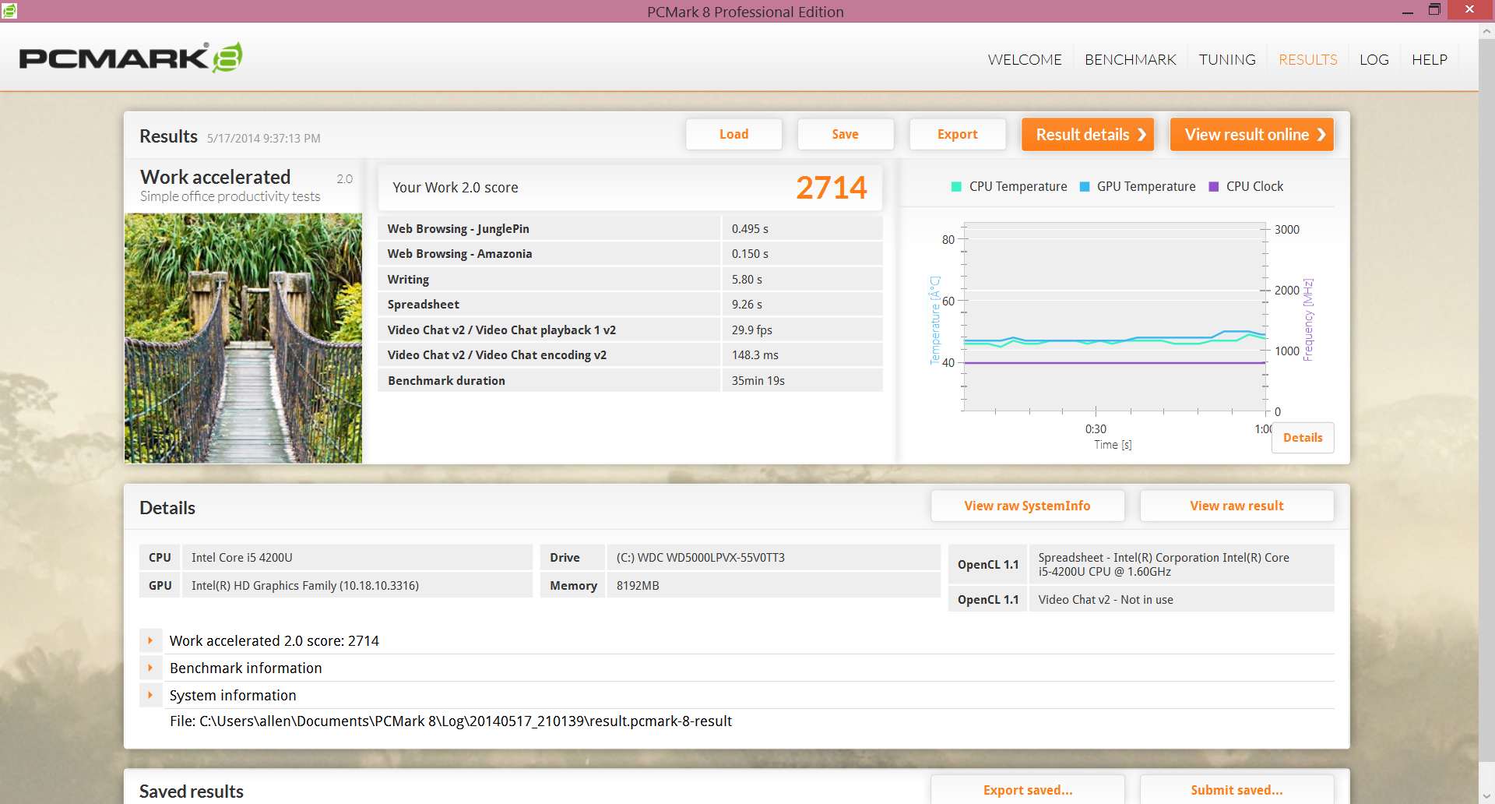Select the Benchmark duration row
The height and width of the screenshot is (804, 1495).
(630, 380)
